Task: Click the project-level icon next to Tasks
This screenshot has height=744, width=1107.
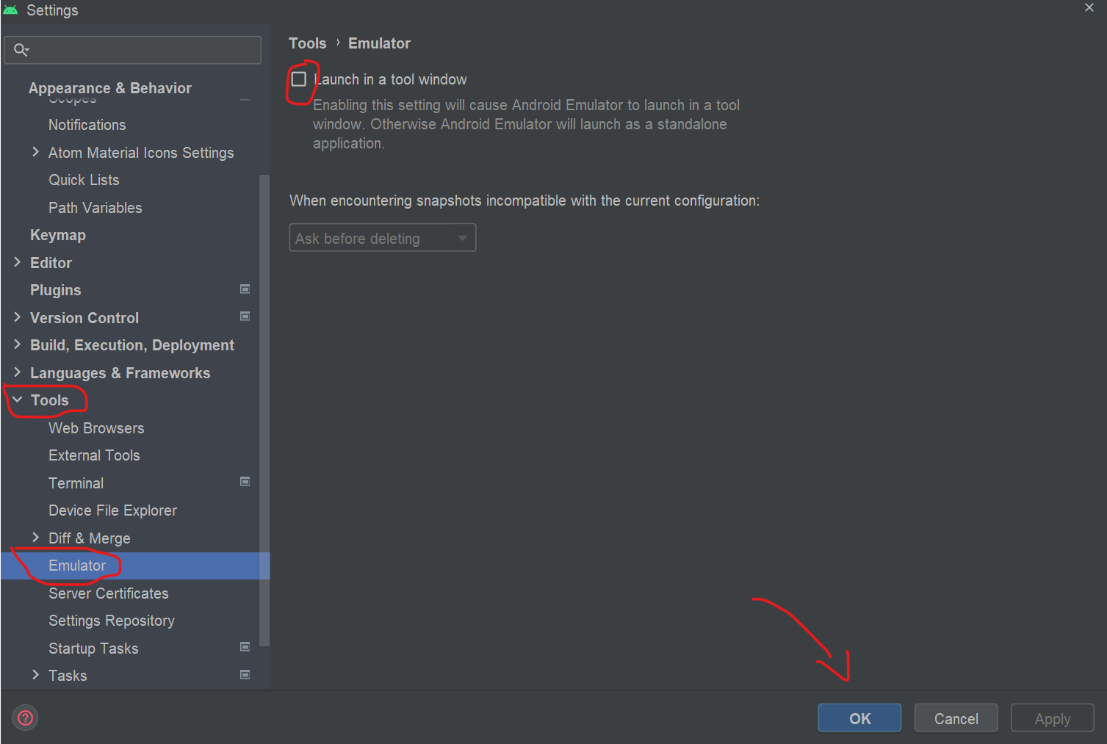Action: pyautogui.click(x=245, y=674)
